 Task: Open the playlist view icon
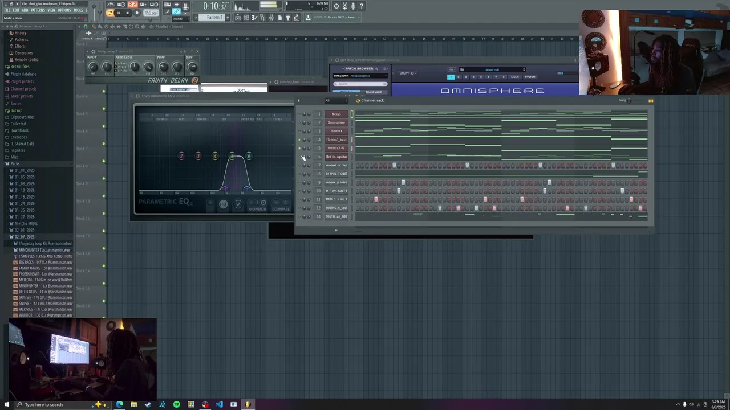point(238,18)
